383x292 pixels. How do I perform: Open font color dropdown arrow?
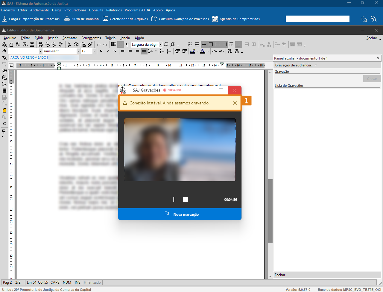click(x=208, y=51)
